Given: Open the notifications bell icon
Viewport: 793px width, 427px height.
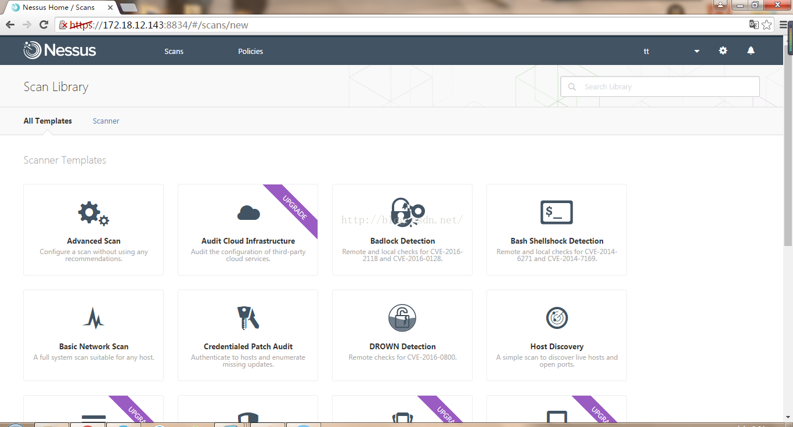Looking at the screenshot, I should [751, 50].
